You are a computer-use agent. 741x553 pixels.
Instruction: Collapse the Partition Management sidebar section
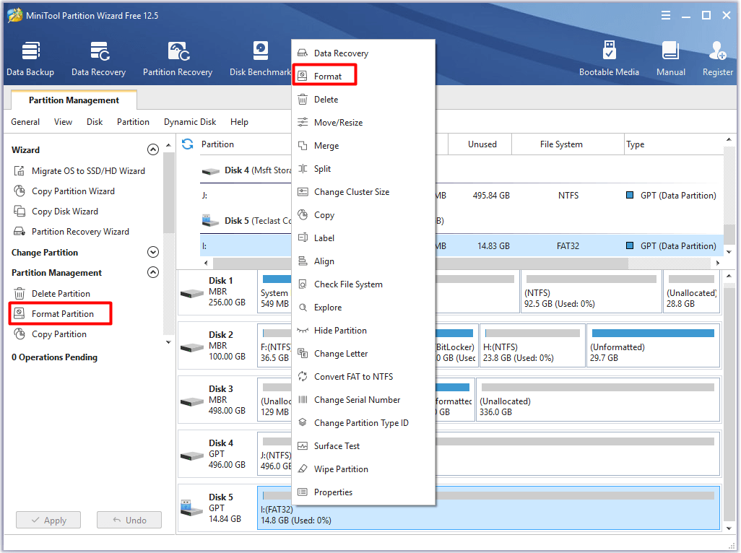coord(152,272)
